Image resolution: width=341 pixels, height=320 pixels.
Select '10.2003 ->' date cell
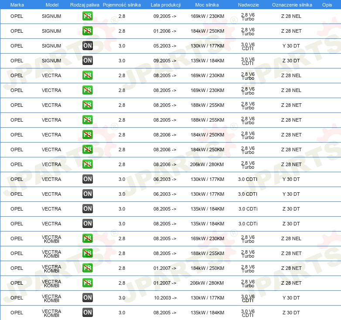click(165, 298)
